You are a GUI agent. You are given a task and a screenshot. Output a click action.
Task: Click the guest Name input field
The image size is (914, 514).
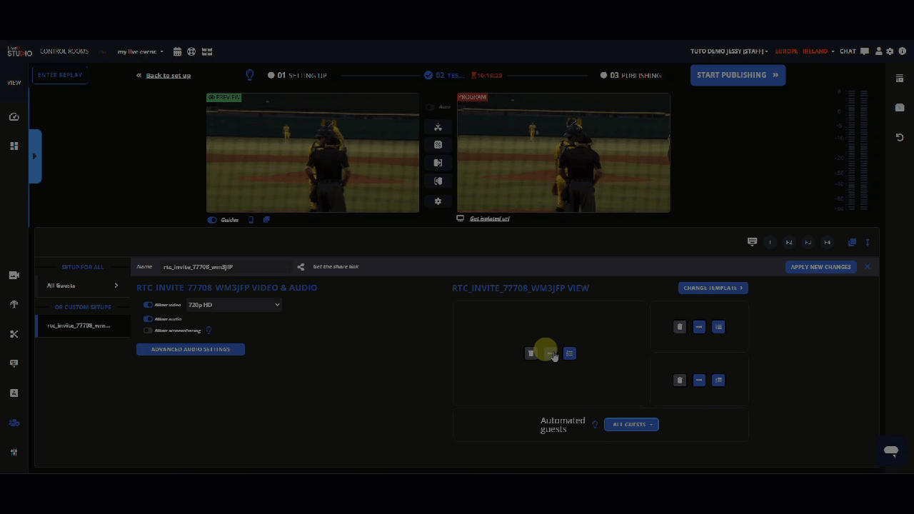(x=221, y=267)
